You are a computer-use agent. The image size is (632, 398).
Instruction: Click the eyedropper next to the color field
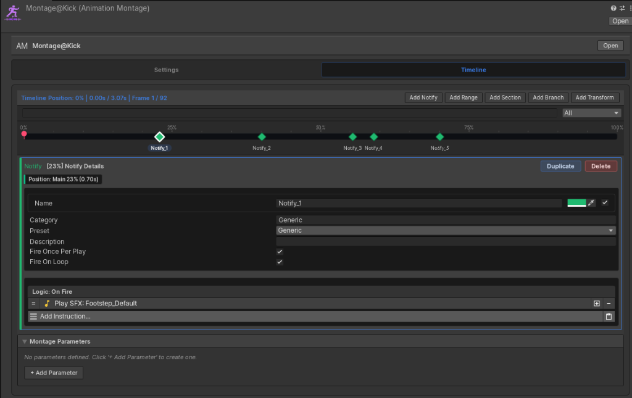(x=591, y=203)
